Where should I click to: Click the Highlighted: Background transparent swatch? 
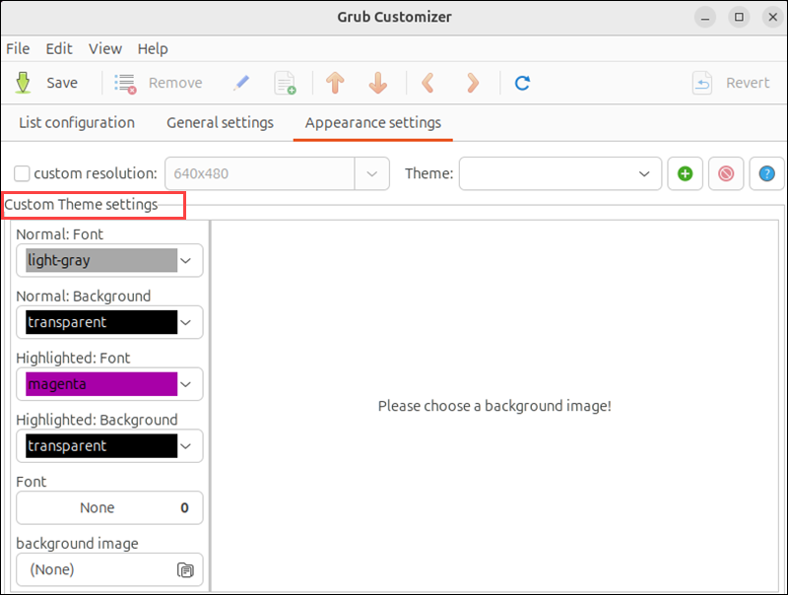click(101, 445)
